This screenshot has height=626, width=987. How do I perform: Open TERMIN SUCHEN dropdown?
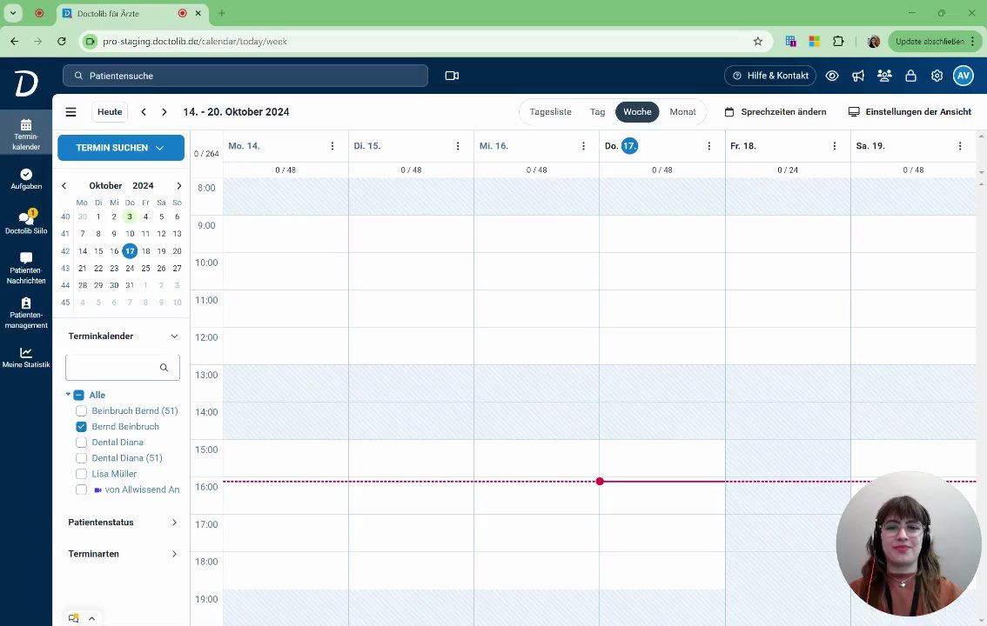121,148
